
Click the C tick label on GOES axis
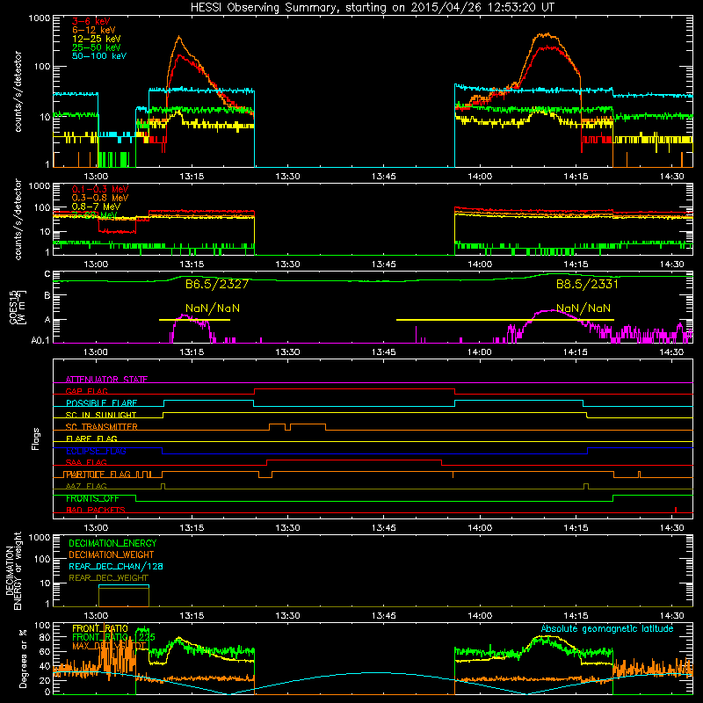[47, 274]
